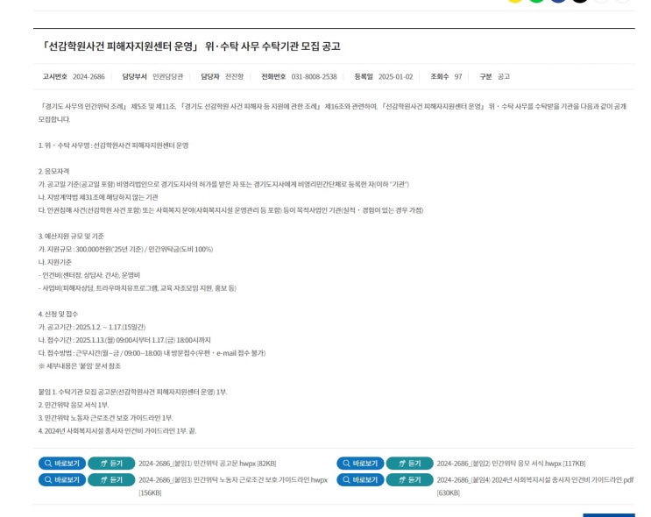Image resolution: width=651 pixels, height=517 pixels.
Task: Click line '나. 접수기간 : 2025.1.13.(월)'
Action: point(124,340)
